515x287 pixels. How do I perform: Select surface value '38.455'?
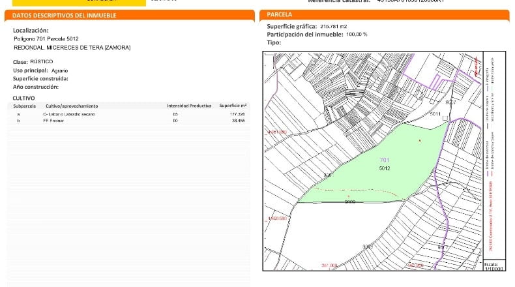click(239, 121)
